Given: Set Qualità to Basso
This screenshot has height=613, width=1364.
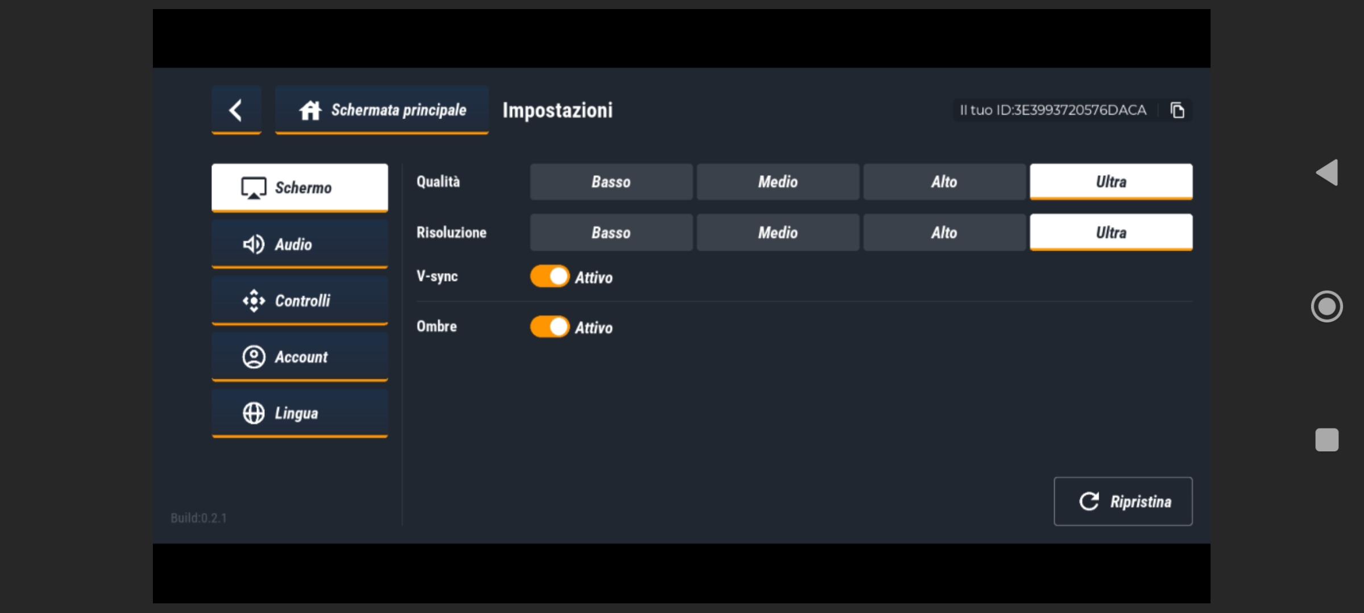Looking at the screenshot, I should 611,182.
